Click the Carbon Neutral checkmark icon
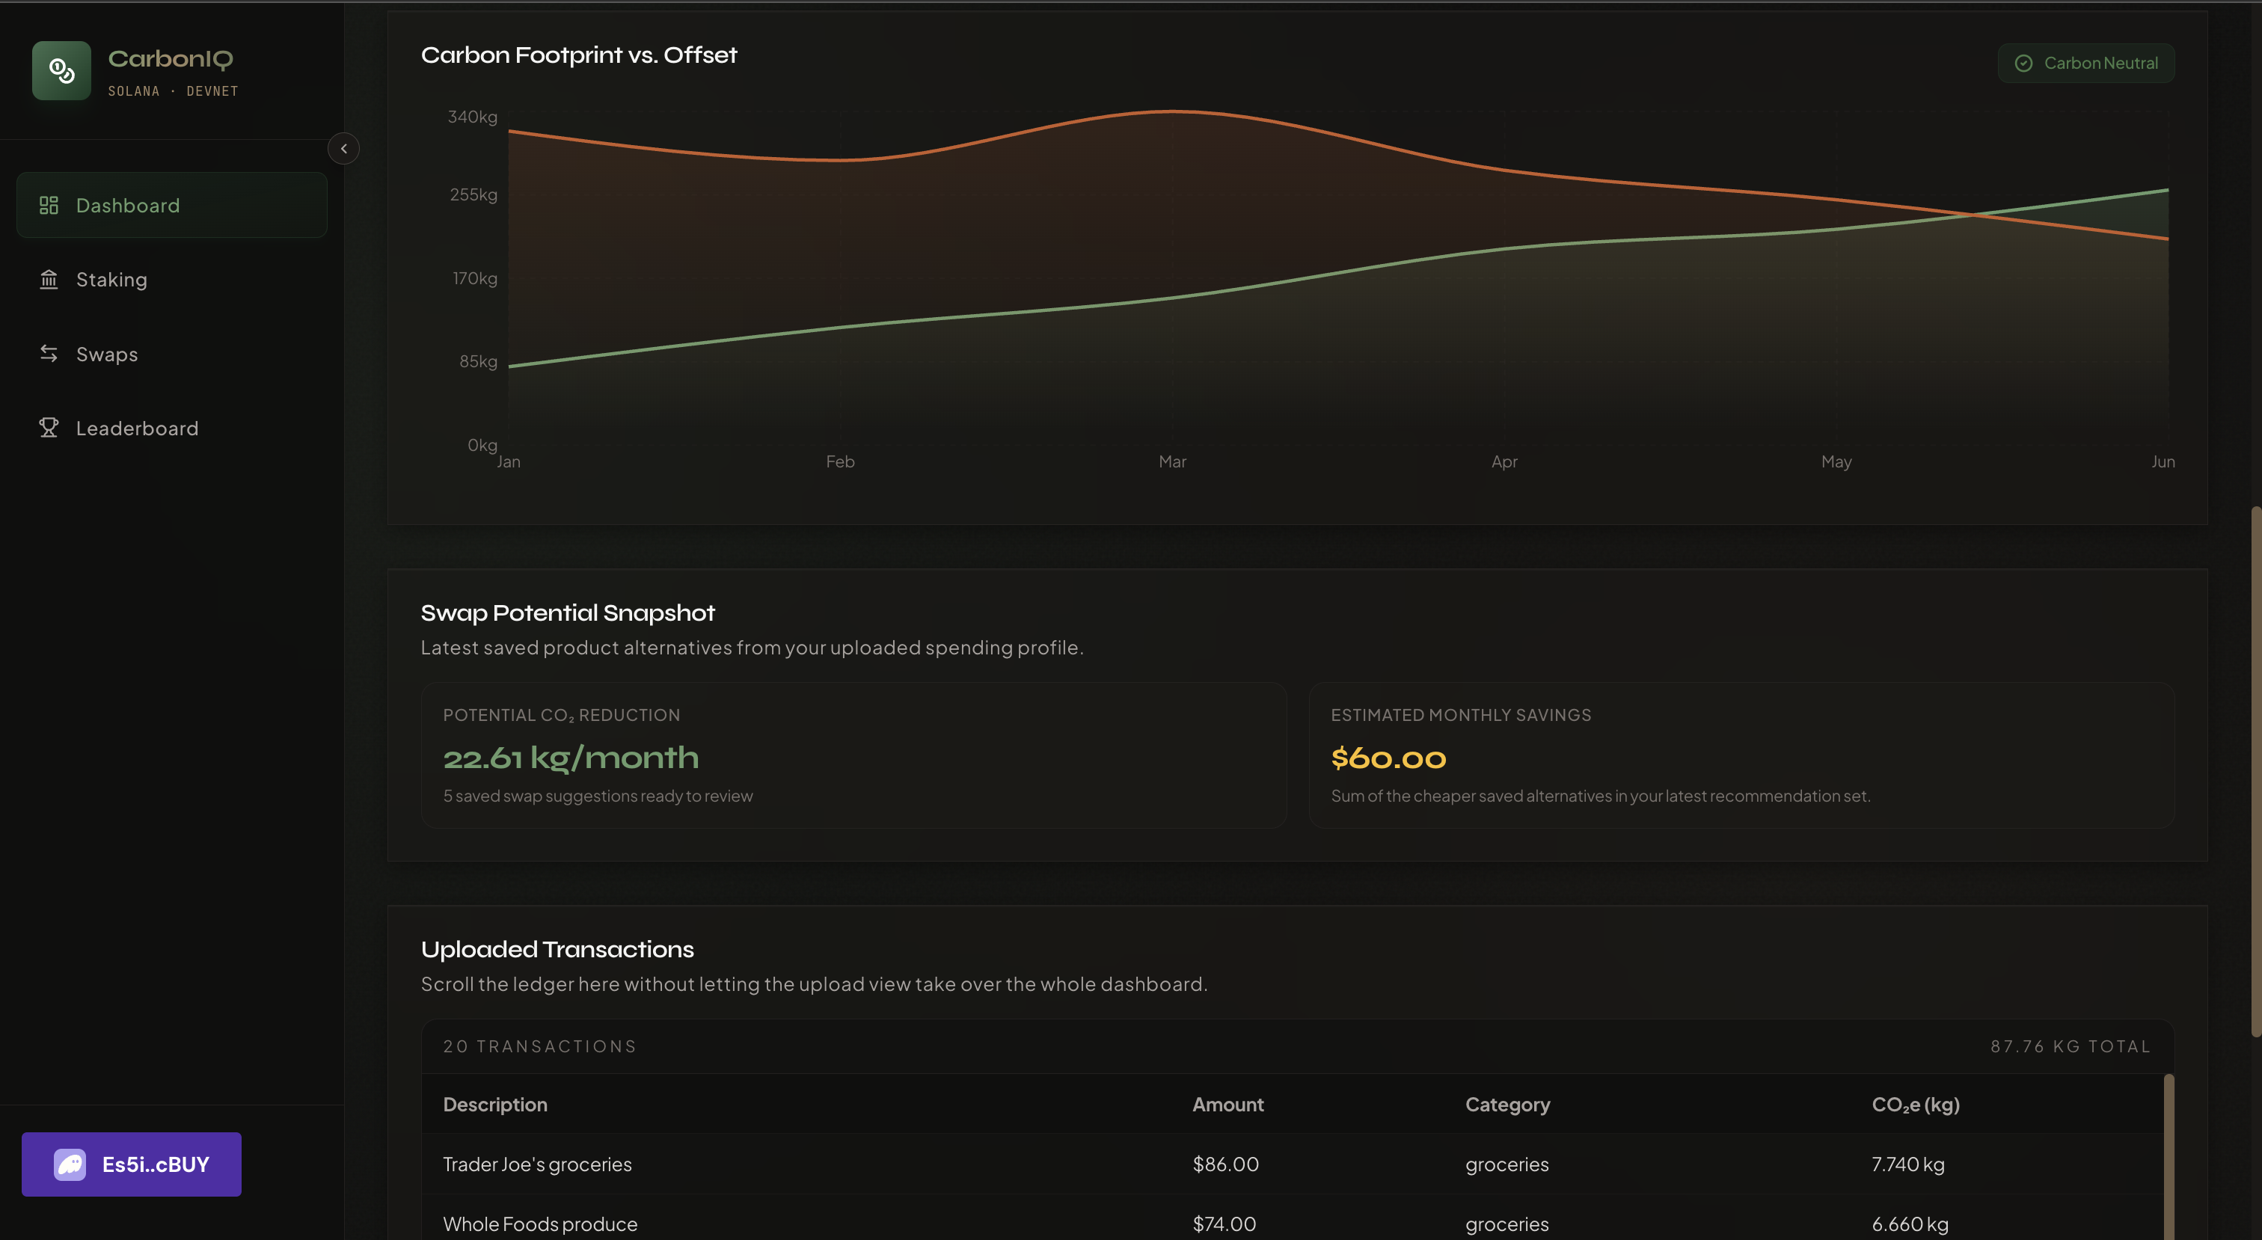The width and height of the screenshot is (2262, 1240). click(x=2023, y=64)
